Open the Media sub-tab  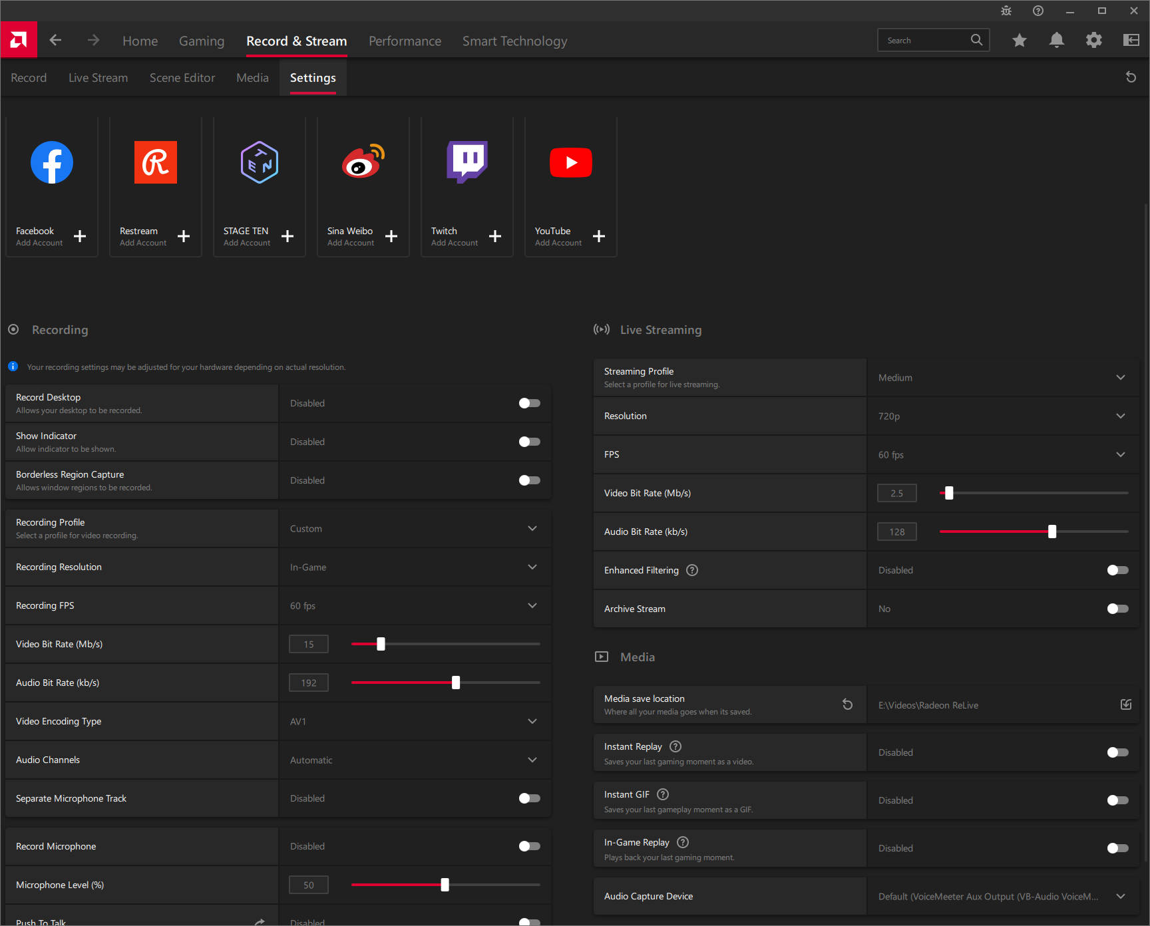tap(252, 78)
